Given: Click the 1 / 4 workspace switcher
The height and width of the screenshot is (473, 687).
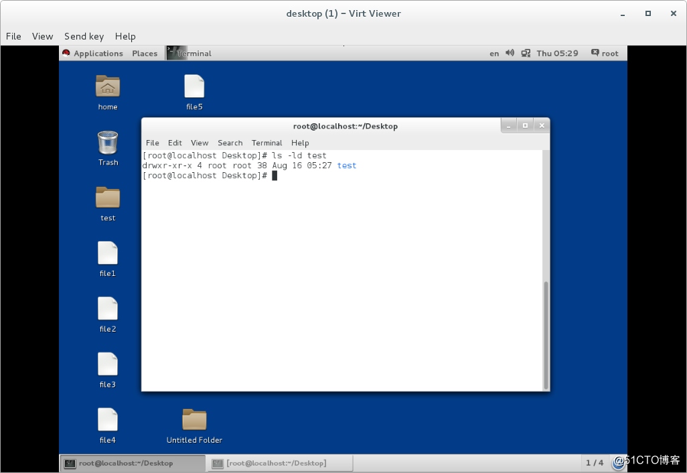Looking at the screenshot, I should coord(595,463).
